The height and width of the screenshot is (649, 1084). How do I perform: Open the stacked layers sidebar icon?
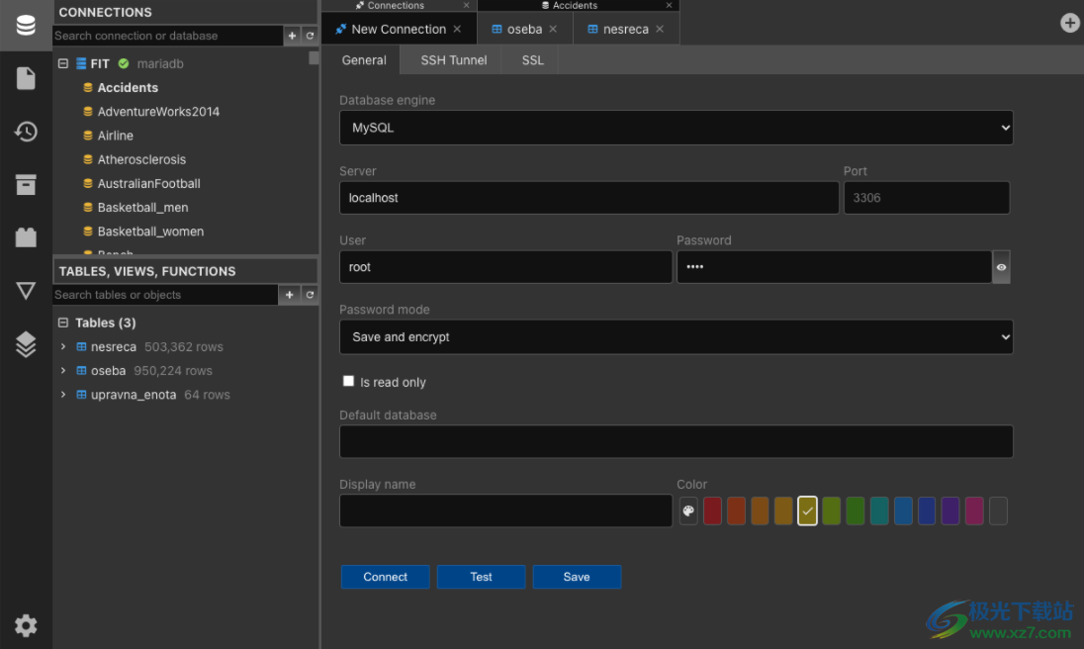point(26,343)
